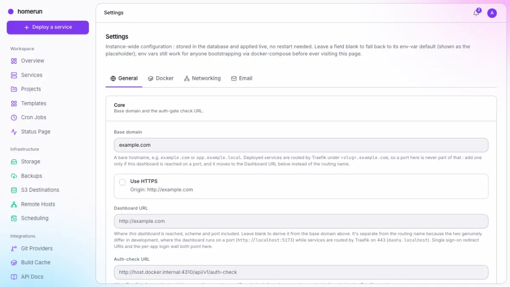
Task: Click the globe icon on the General tab
Action: [x=113, y=79]
